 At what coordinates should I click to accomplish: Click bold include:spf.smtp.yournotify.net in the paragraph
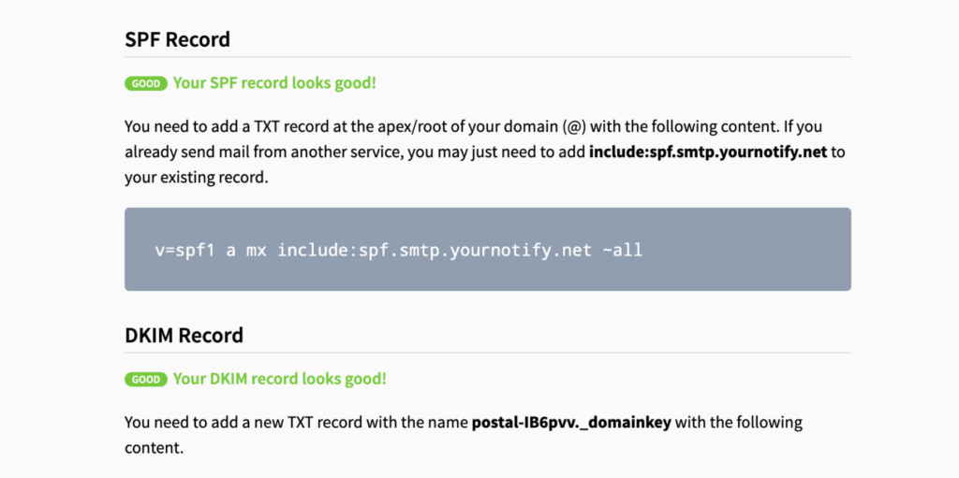708,152
